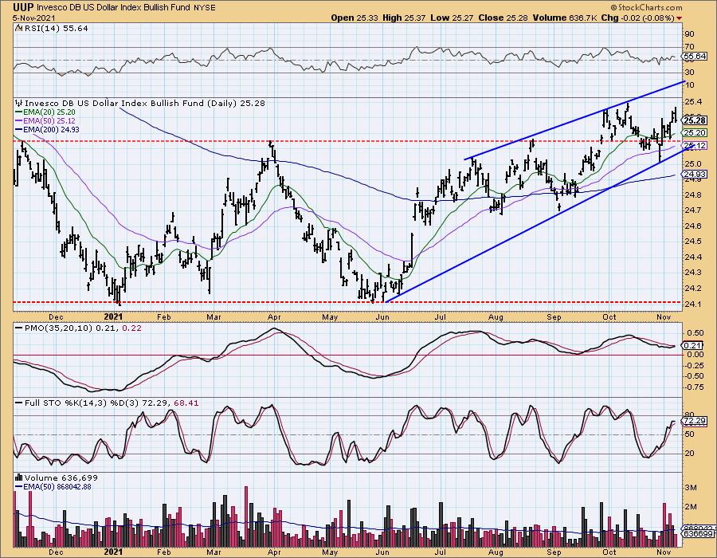Click the 55.64 RSI tag on right axis
This screenshot has width=717, height=558.
[x=695, y=57]
